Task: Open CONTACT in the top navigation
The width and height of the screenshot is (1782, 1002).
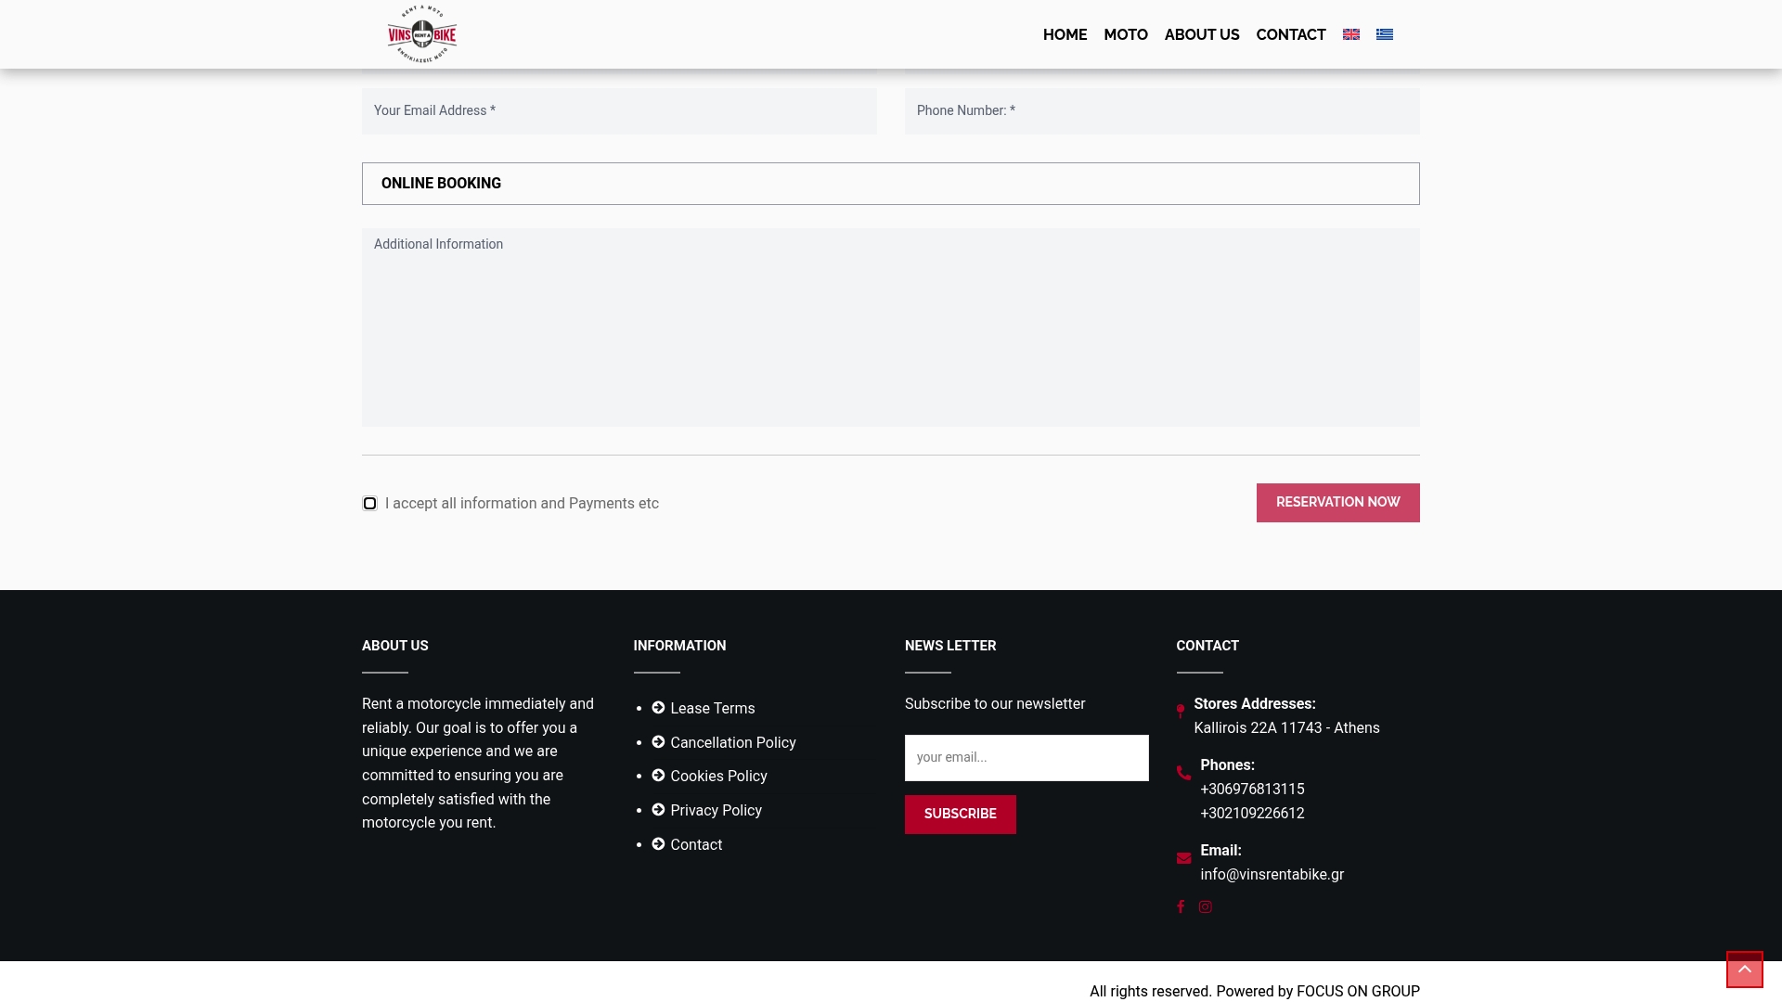Action: tap(1291, 34)
